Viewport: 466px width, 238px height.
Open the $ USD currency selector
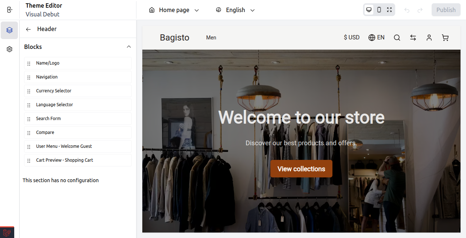[x=352, y=37]
